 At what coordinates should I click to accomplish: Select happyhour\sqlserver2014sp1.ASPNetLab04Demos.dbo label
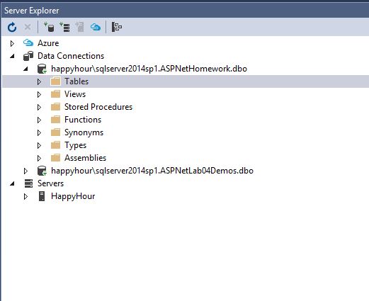coord(152,171)
